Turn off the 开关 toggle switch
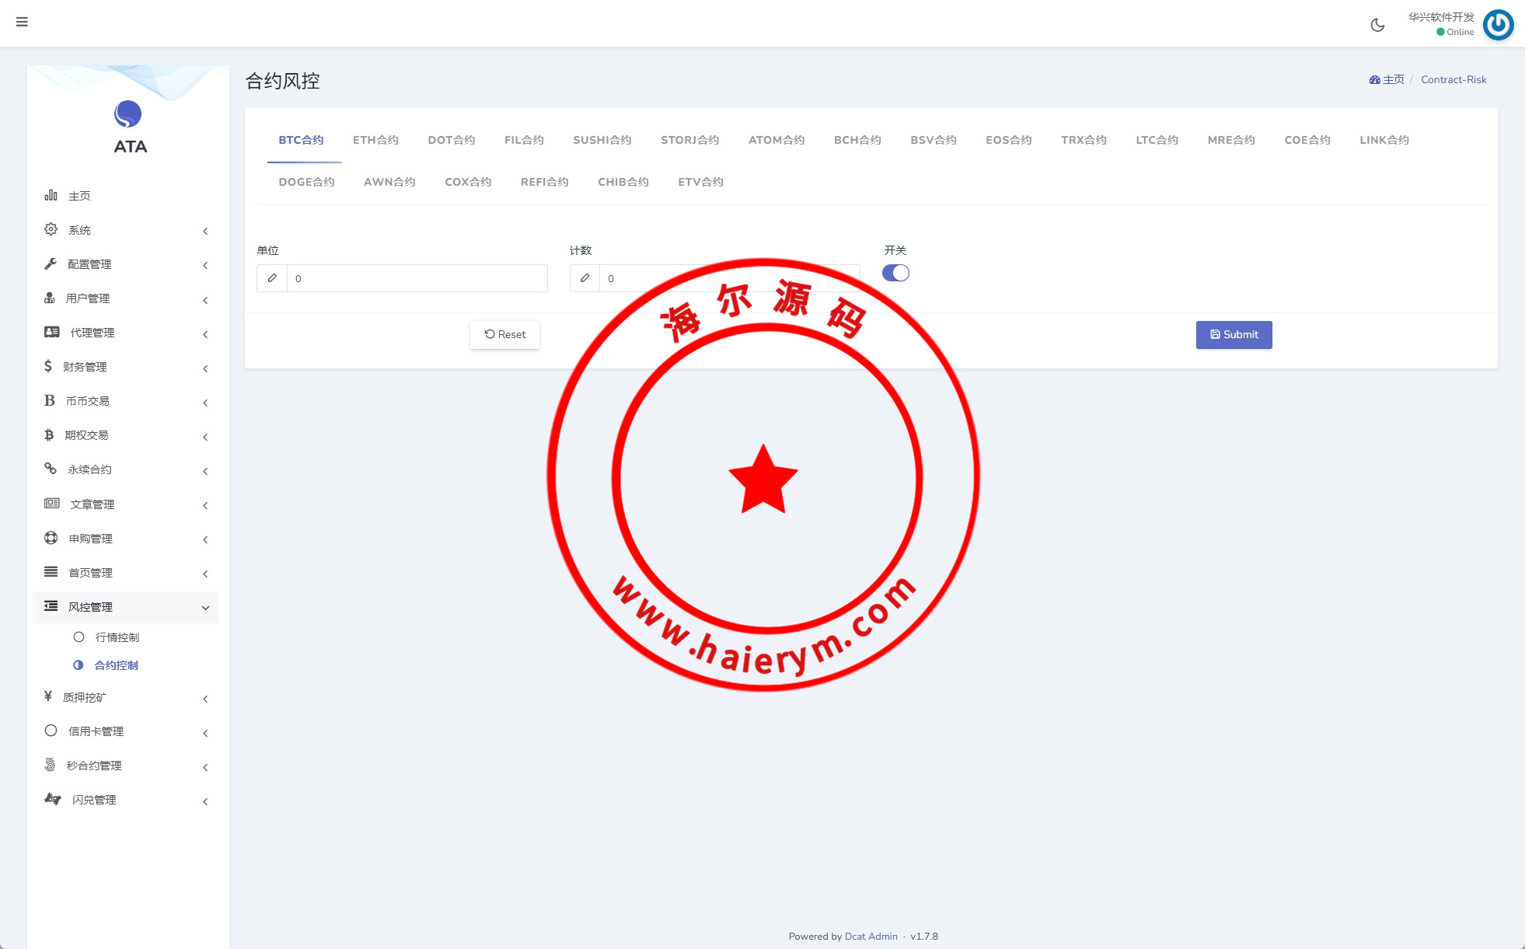1525x949 pixels. [895, 273]
